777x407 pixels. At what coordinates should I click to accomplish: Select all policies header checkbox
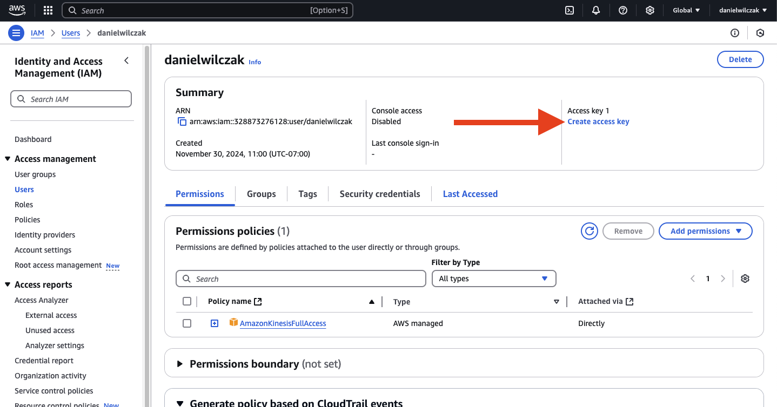[x=187, y=301]
